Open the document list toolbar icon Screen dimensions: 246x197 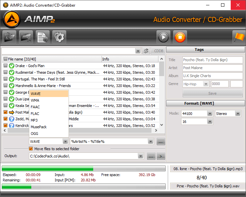[x=43, y=37]
